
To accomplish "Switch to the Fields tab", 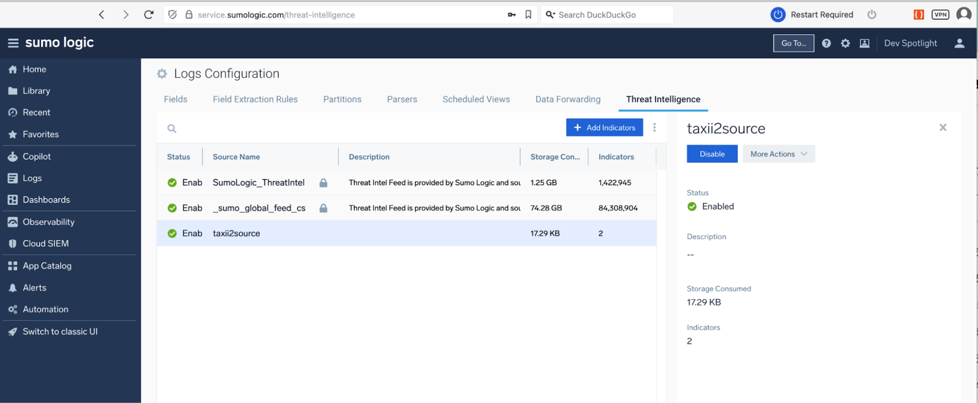I will point(175,100).
